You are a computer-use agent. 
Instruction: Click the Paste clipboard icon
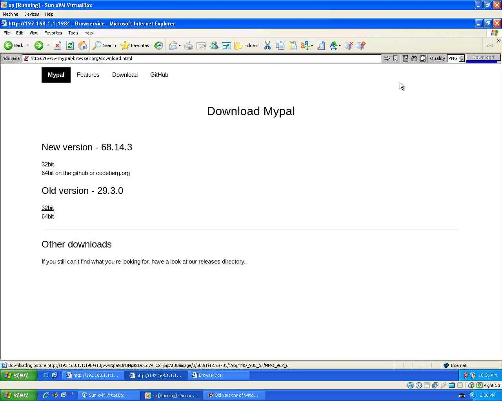tap(293, 45)
